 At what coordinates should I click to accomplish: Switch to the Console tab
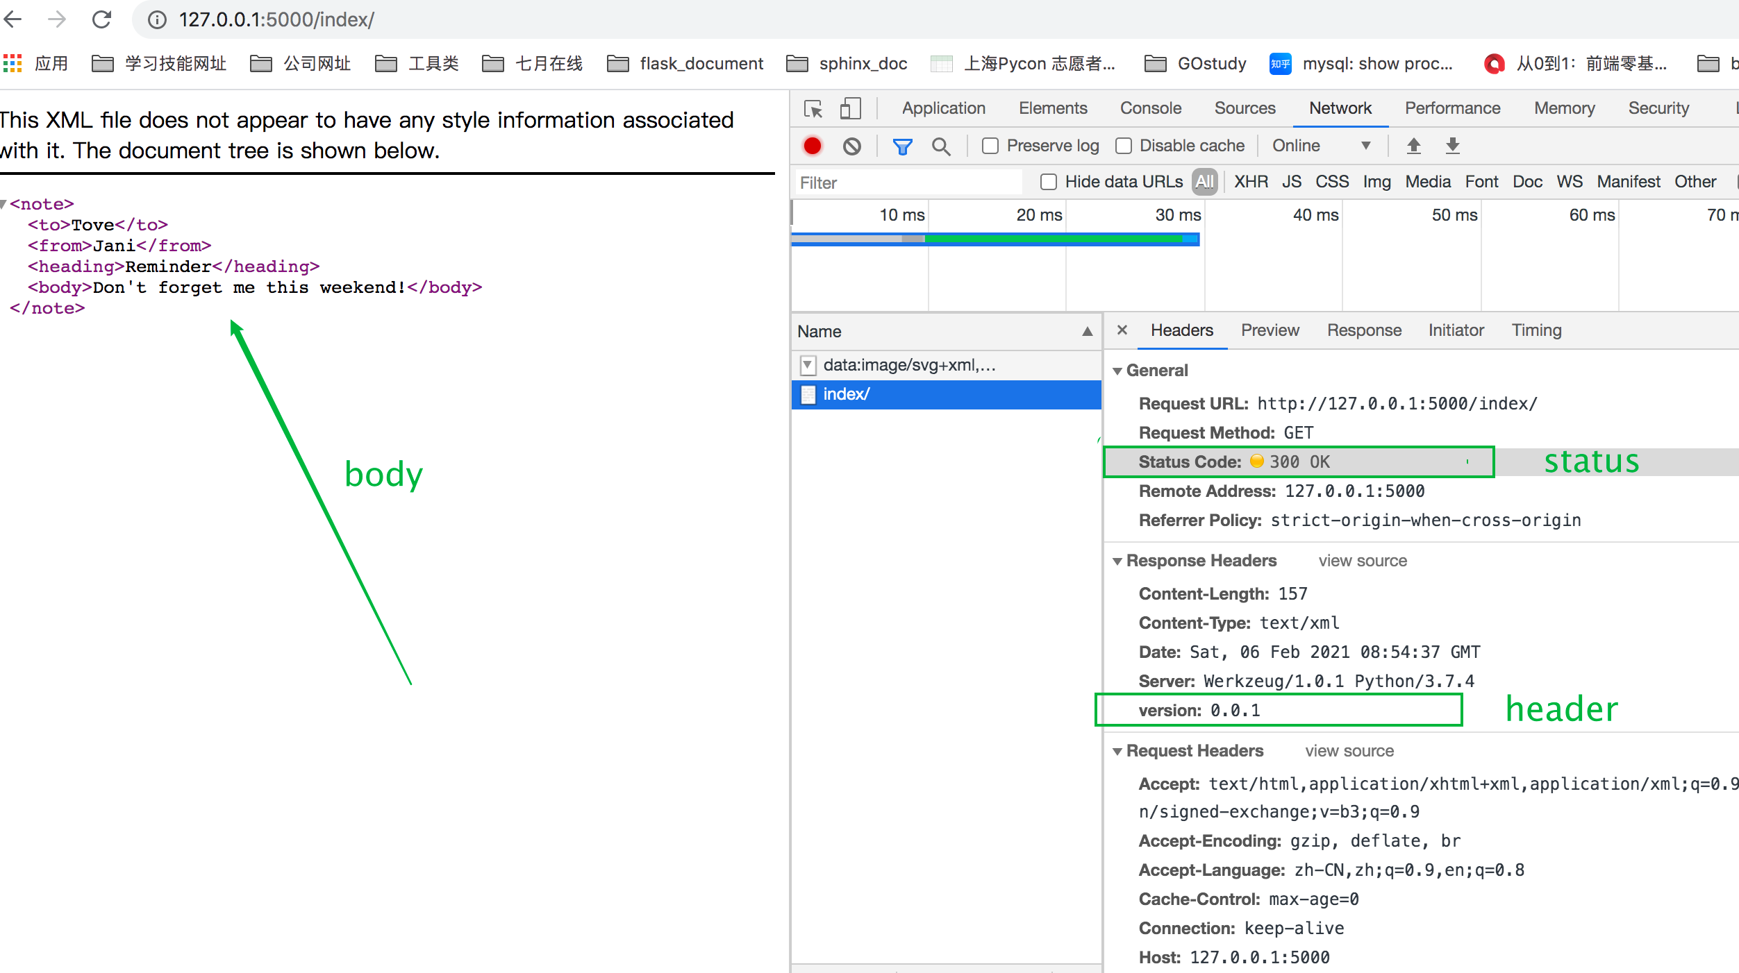coord(1150,108)
